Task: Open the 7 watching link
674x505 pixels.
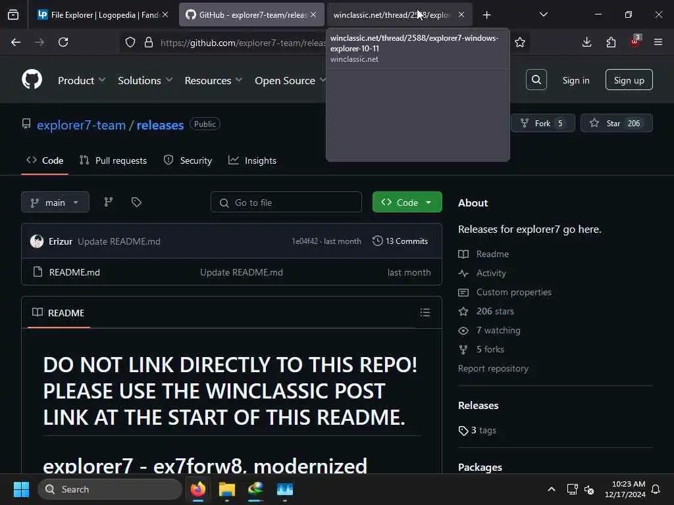Action: [x=498, y=330]
